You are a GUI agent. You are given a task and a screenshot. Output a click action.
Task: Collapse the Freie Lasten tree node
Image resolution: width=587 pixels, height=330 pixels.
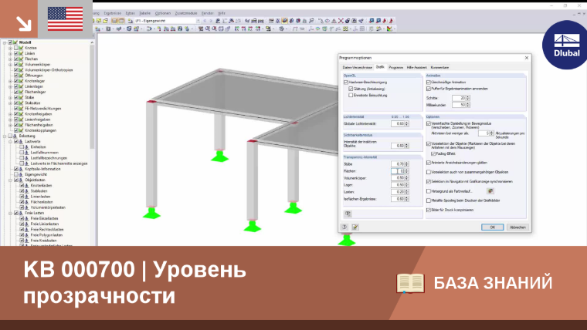coord(10,213)
